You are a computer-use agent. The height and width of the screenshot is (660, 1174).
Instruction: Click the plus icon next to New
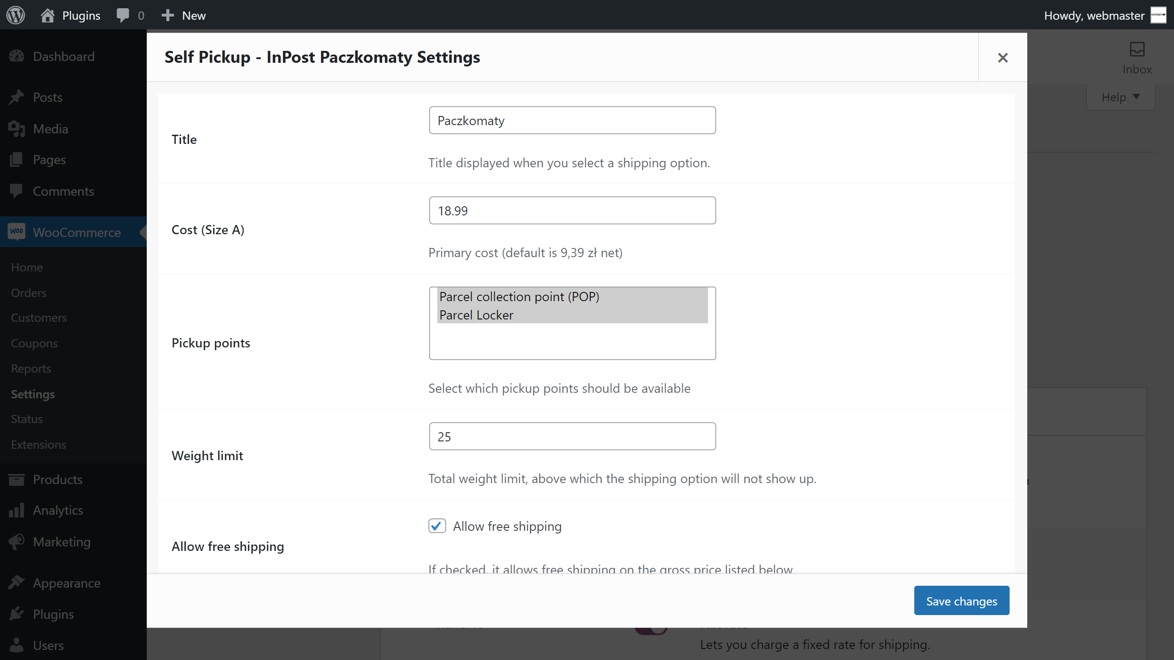[x=168, y=15]
